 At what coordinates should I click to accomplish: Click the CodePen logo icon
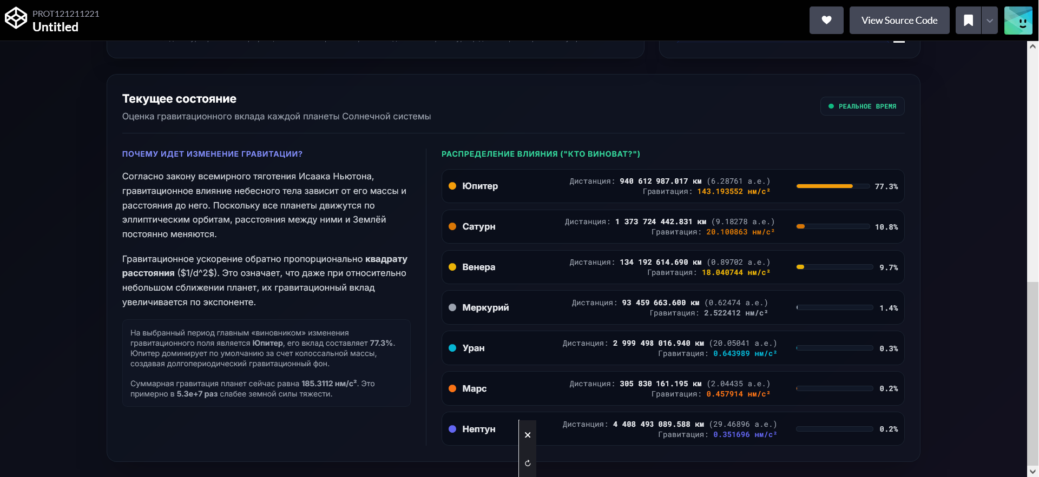(16, 18)
